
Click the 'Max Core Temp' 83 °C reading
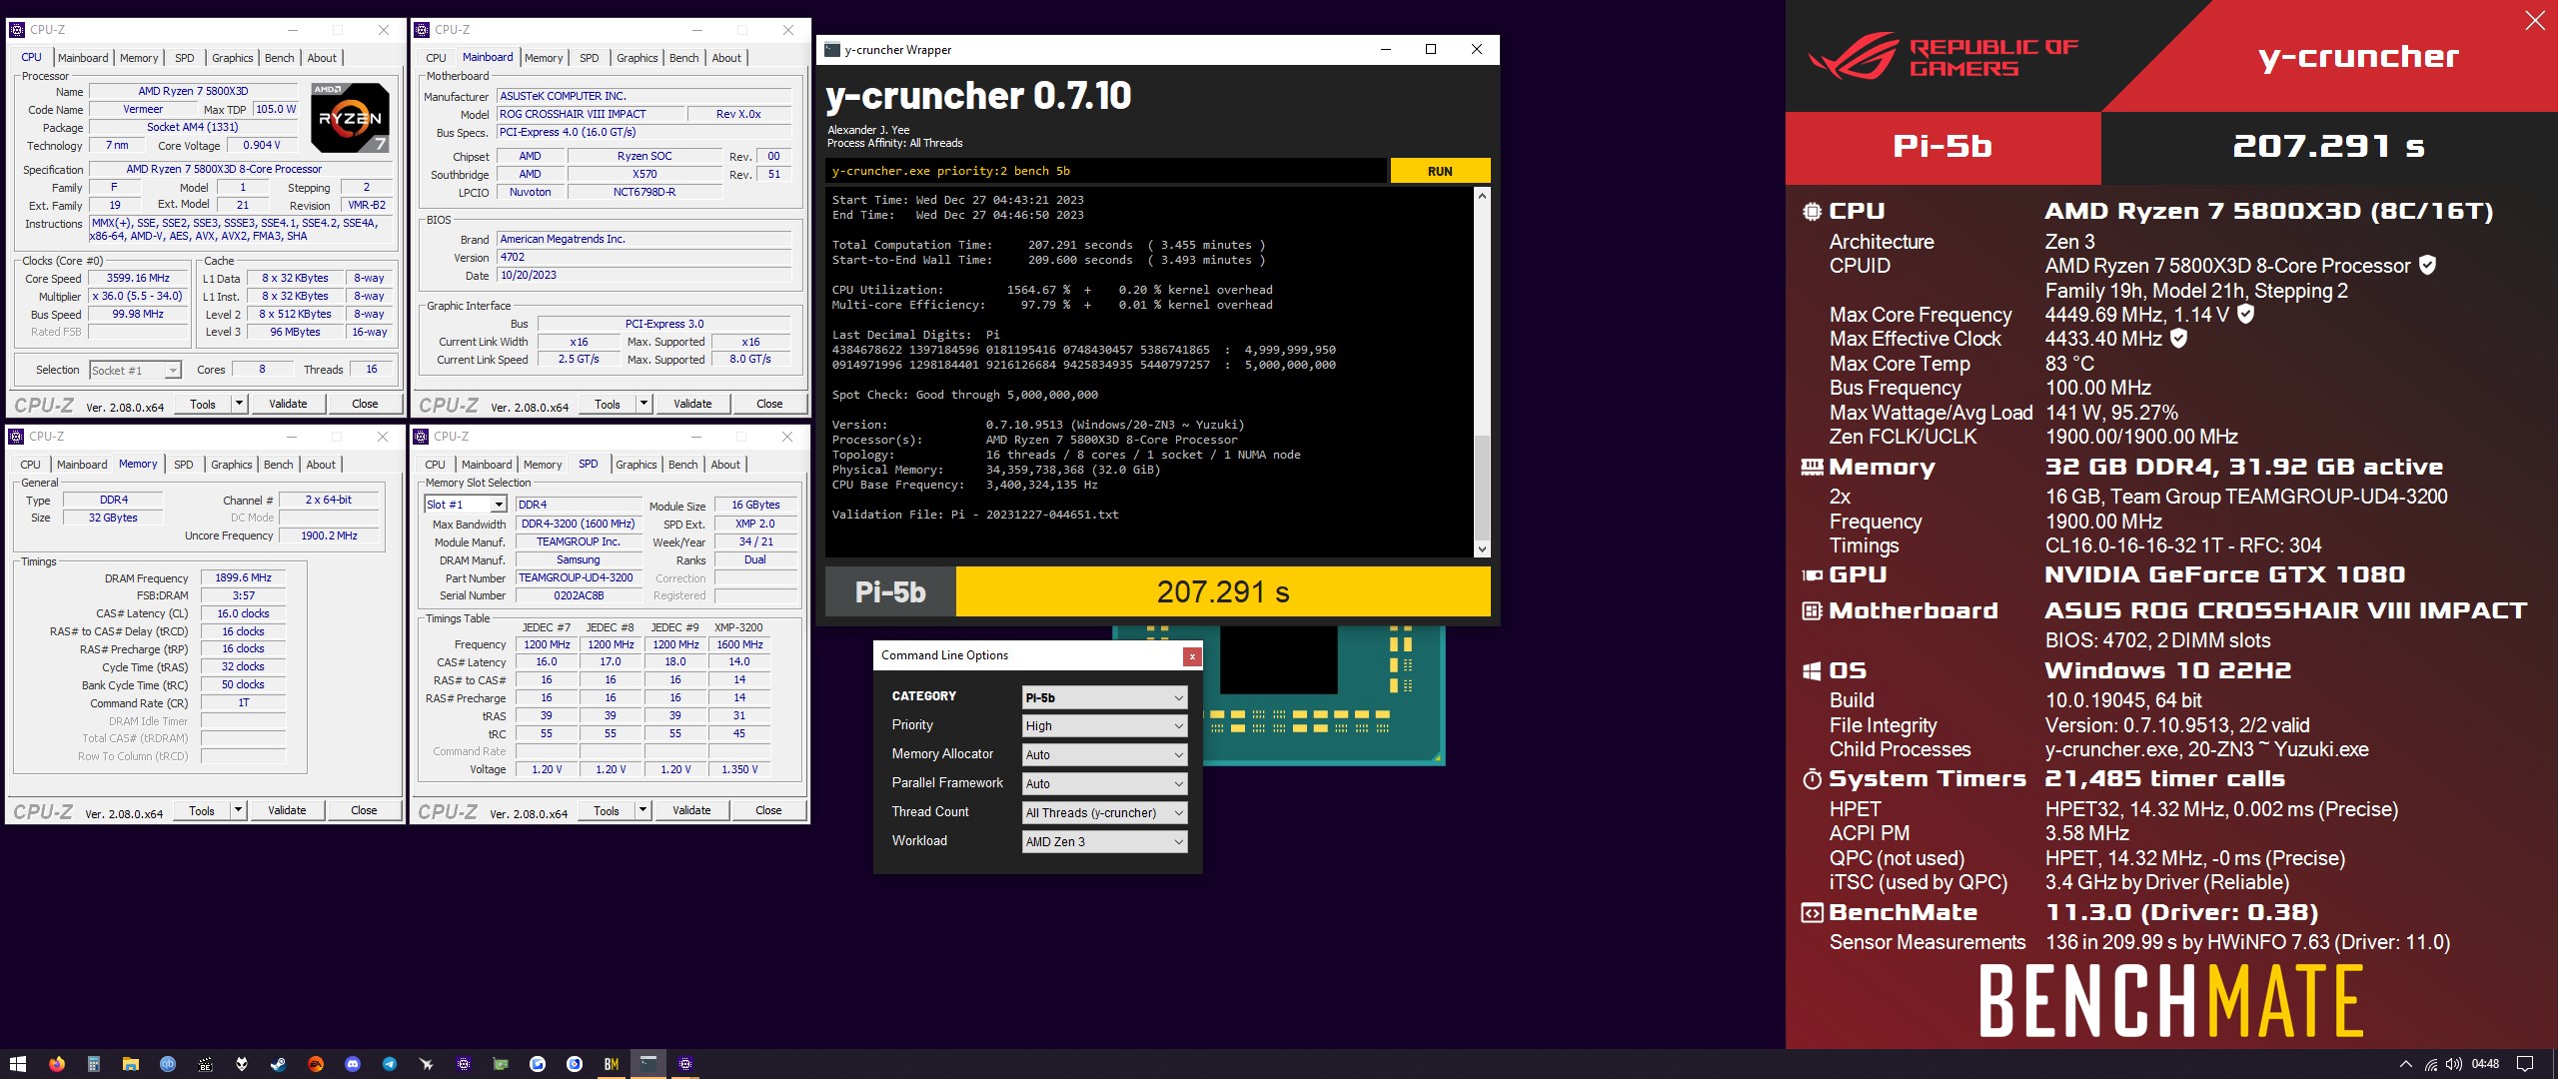tap(2068, 364)
